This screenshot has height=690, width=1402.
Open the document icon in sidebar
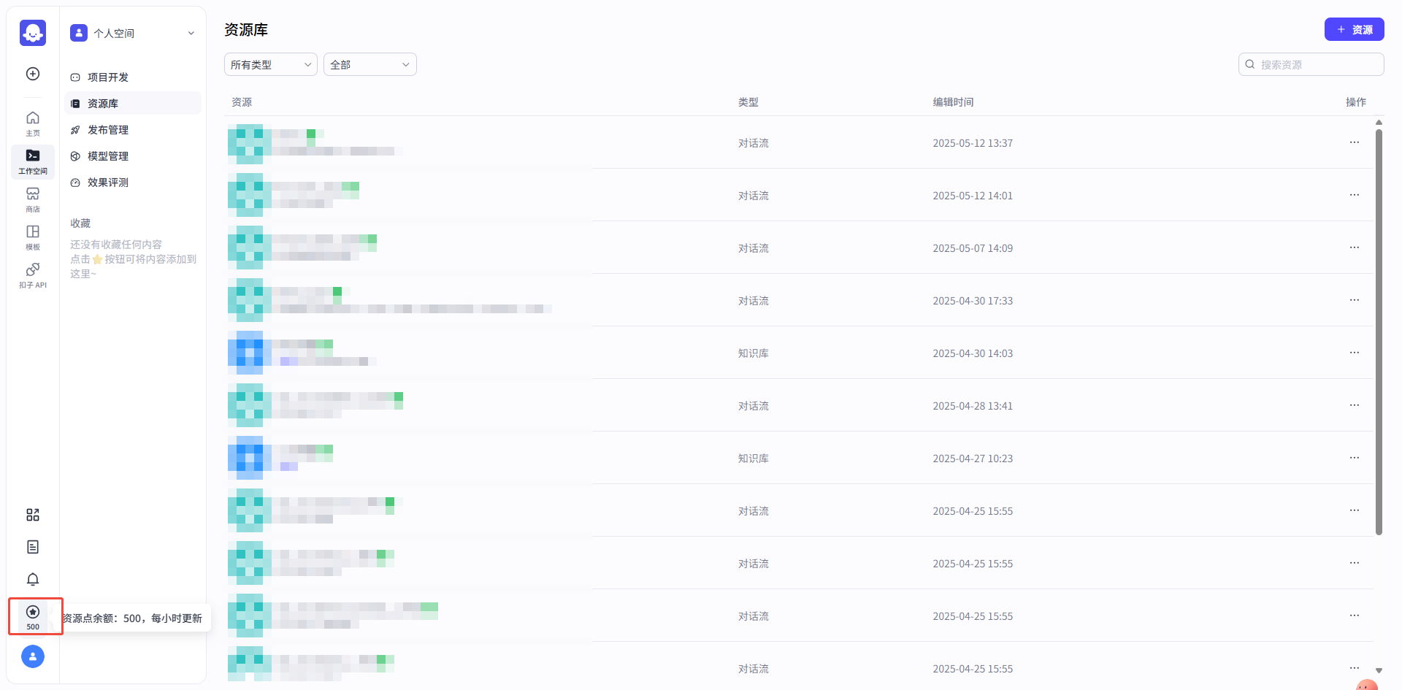coord(33,547)
